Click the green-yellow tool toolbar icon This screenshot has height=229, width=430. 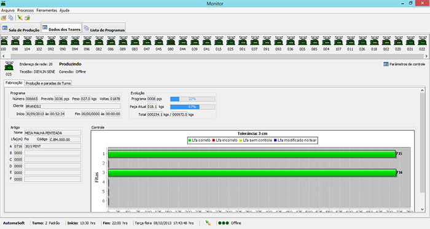tap(20, 18)
